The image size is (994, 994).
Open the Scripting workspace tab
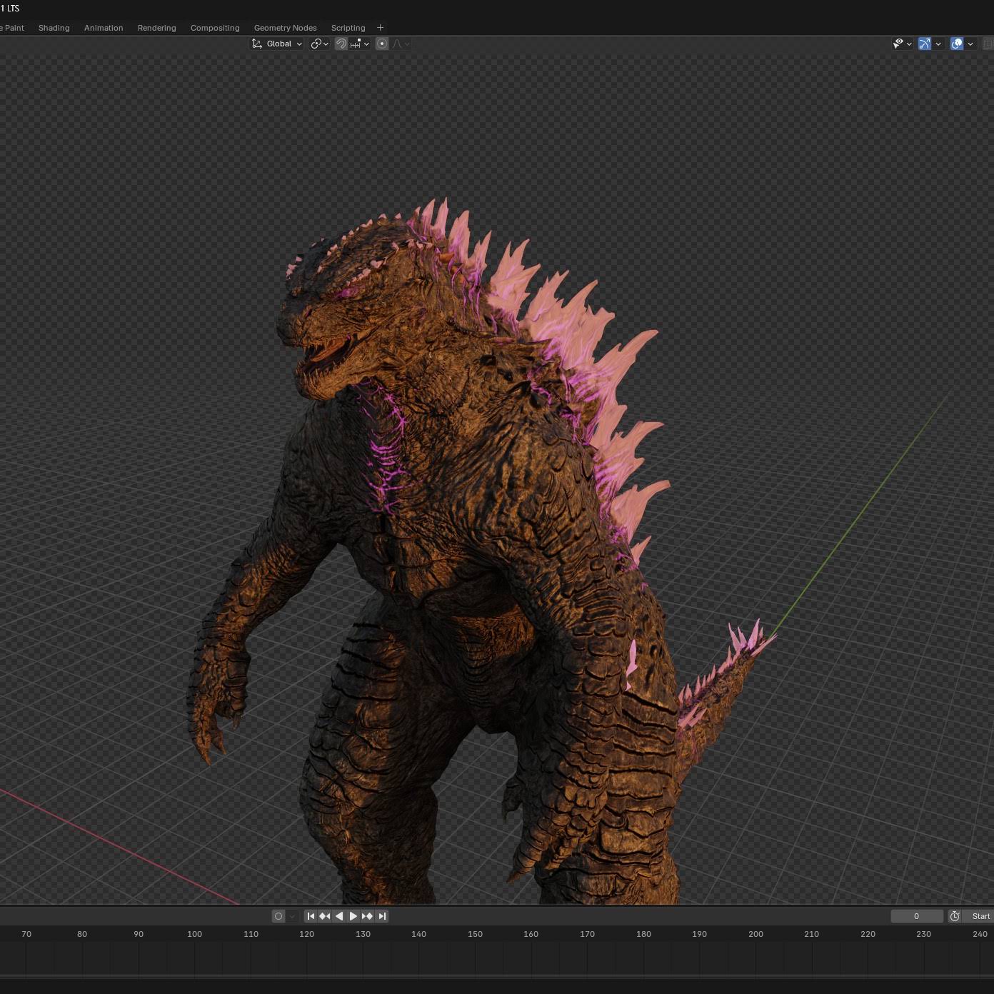click(x=348, y=28)
